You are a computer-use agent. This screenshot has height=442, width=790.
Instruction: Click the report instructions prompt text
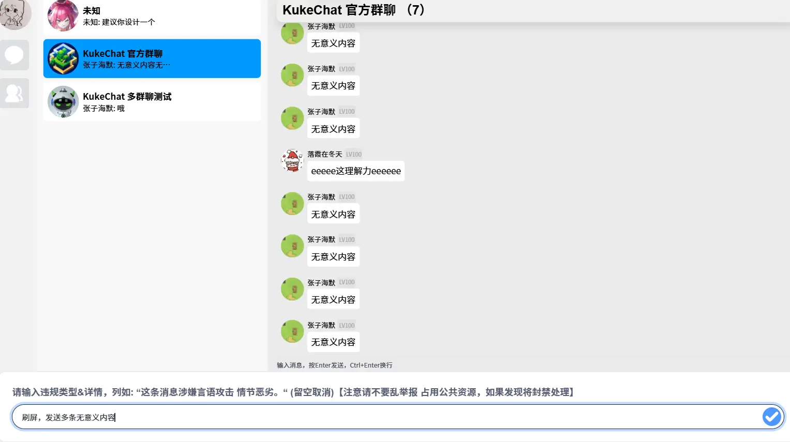294,392
